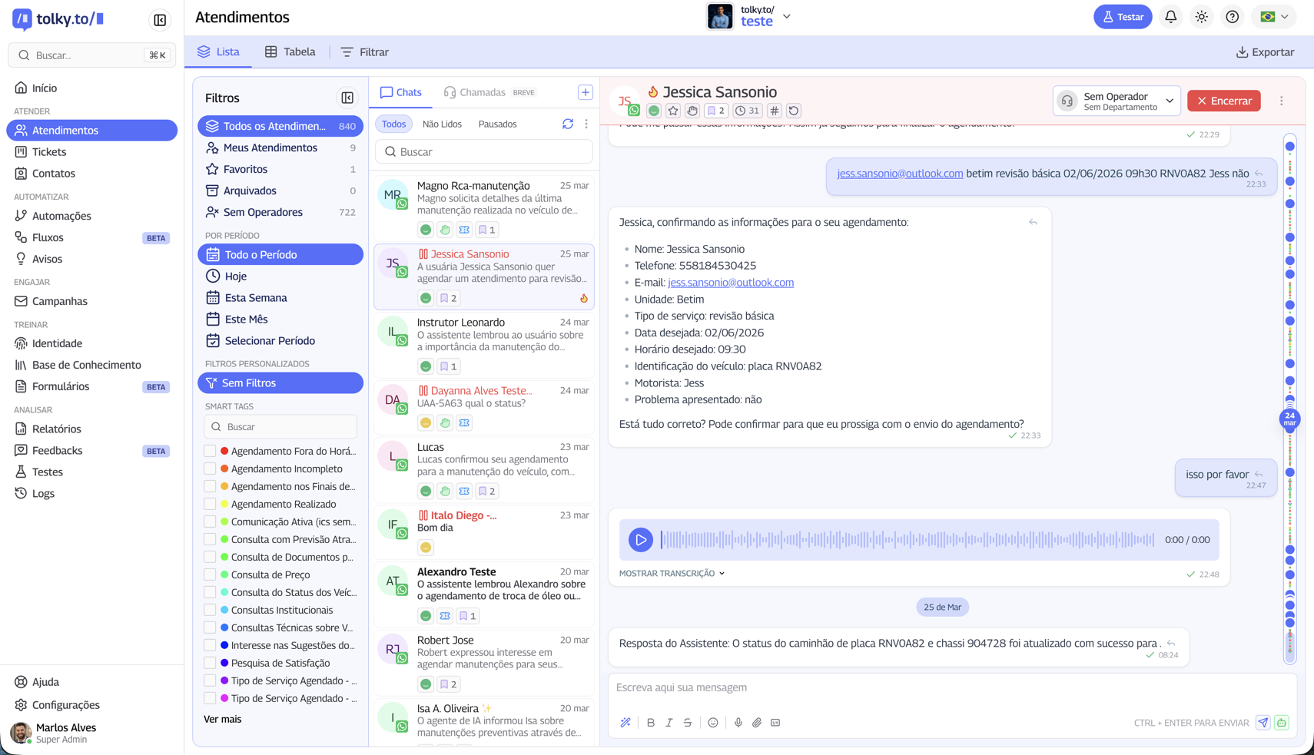Attach a file using the paperclip icon

point(756,723)
